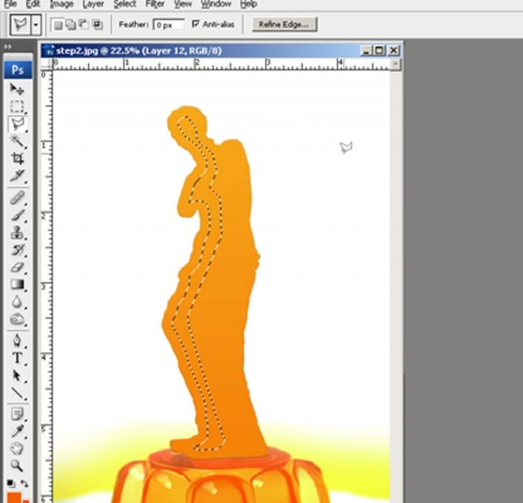Open the tool preset picker dropdown arrow

(x=36, y=24)
